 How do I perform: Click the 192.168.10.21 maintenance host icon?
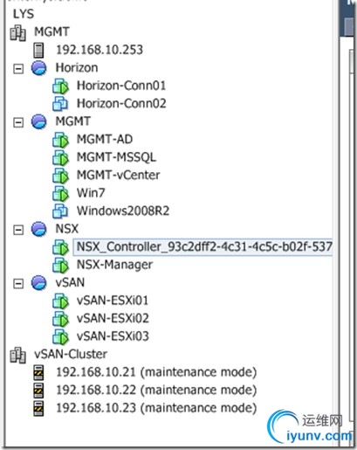(38, 372)
